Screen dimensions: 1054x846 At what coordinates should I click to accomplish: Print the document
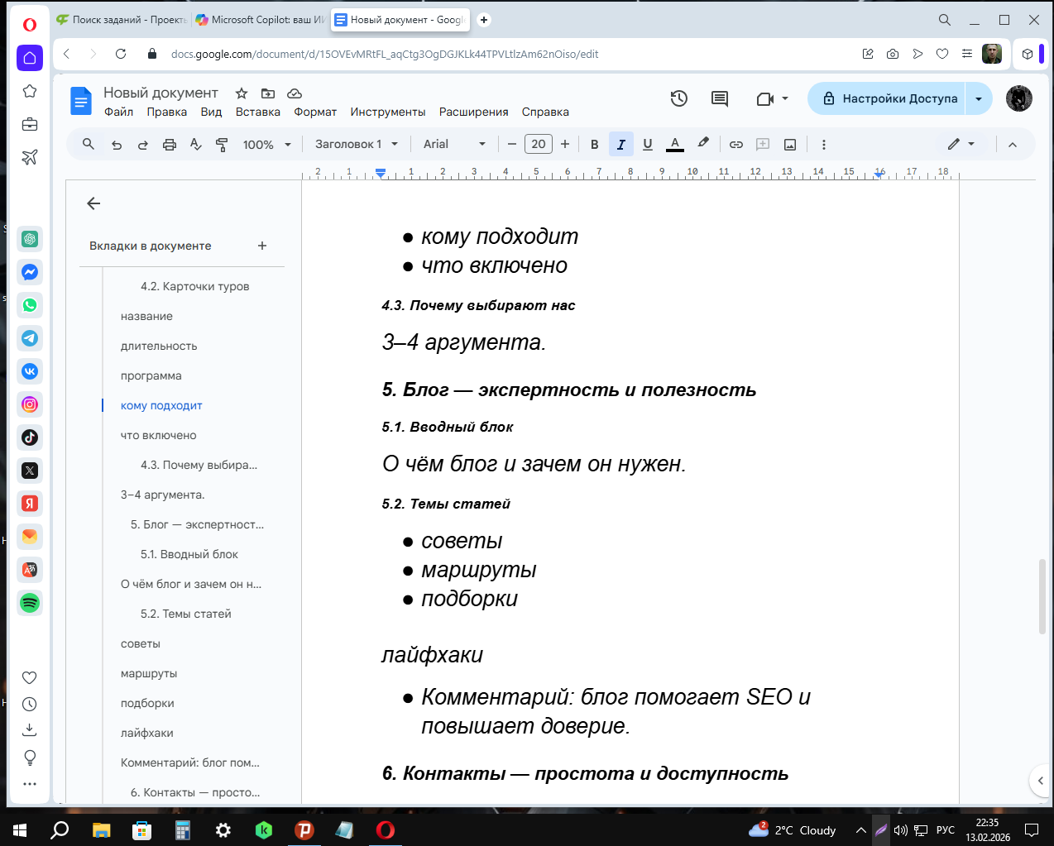[169, 144]
